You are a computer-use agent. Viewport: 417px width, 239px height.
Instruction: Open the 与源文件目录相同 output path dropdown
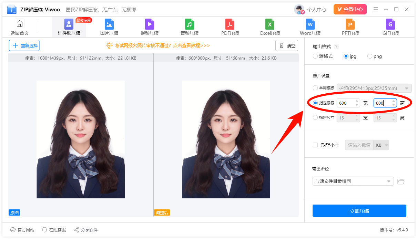[x=353, y=181]
